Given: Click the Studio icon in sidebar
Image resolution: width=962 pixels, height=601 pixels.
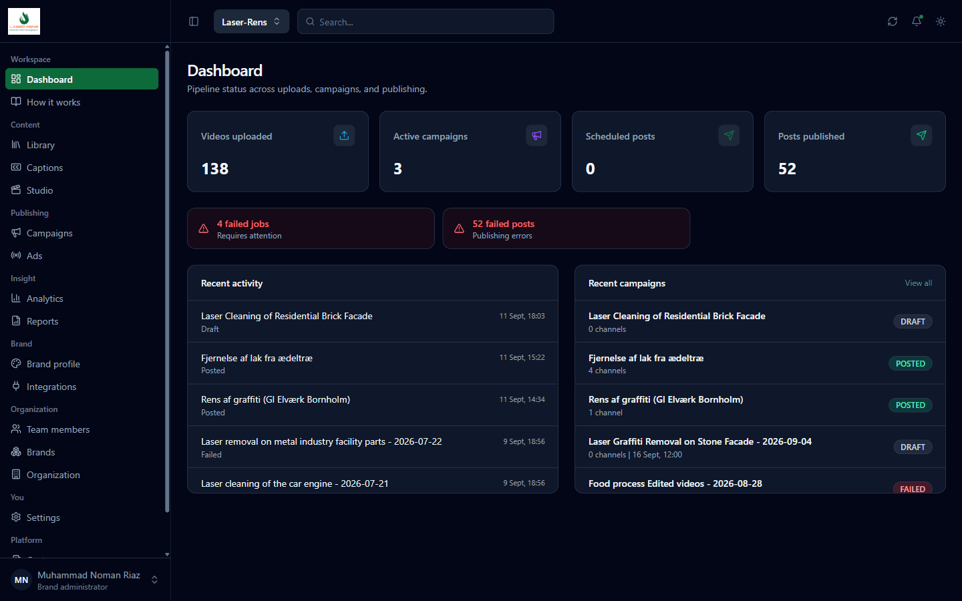Looking at the screenshot, I should pyautogui.click(x=16, y=190).
